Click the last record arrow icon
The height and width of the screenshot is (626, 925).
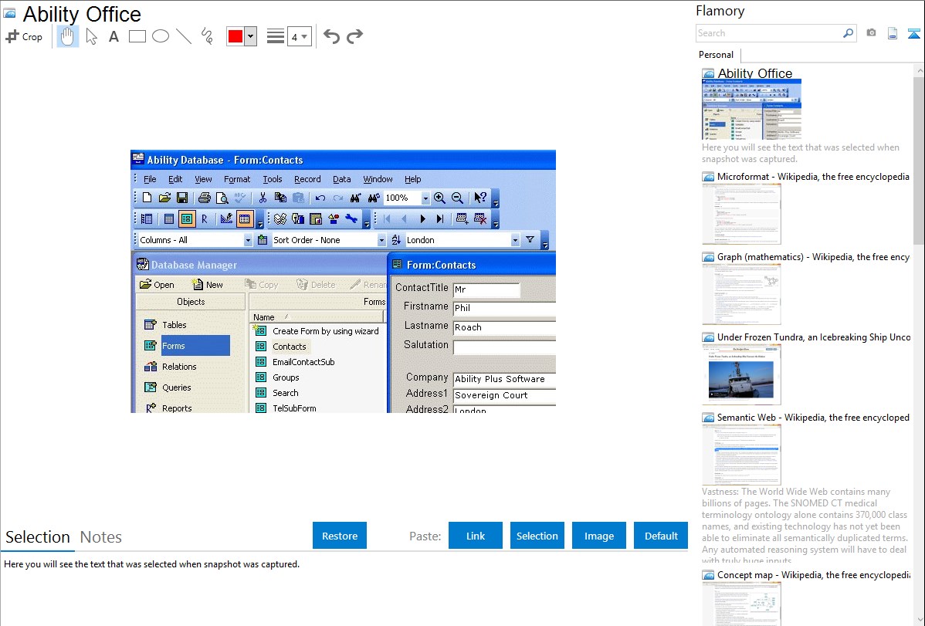click(440, 219)
